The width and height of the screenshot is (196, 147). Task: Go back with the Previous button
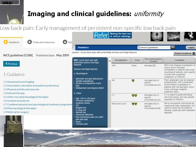[x=11, y=64]
